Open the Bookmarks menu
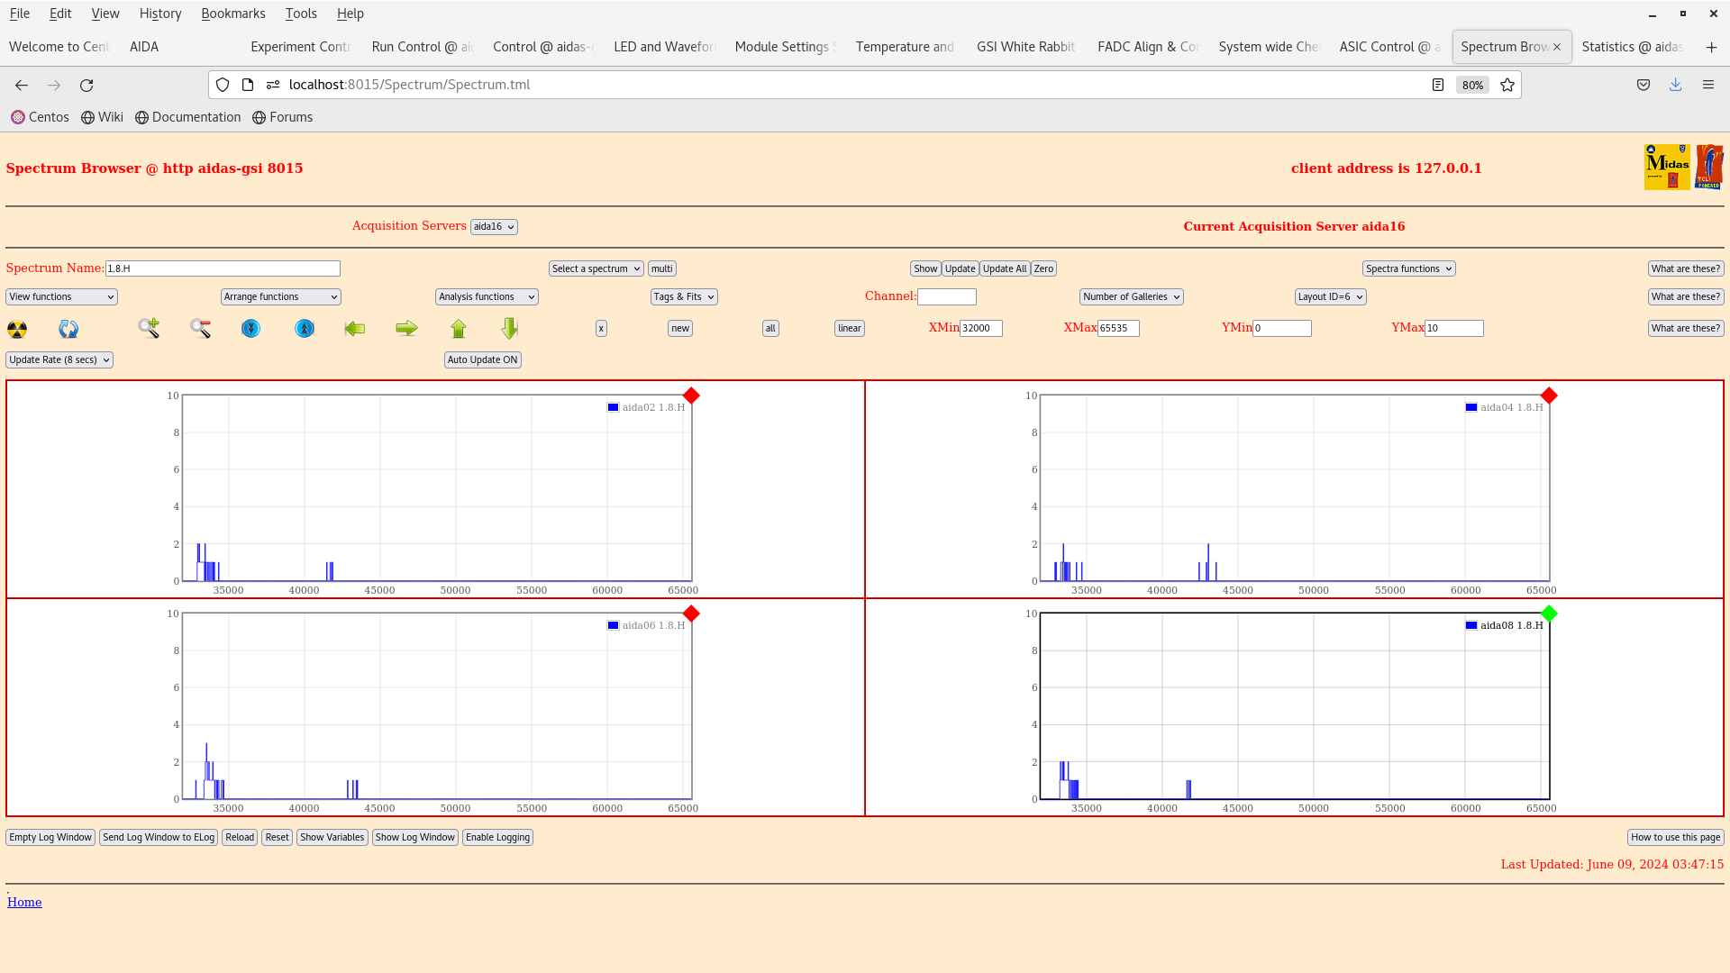The image size is (1730, 973). (232, 14)
